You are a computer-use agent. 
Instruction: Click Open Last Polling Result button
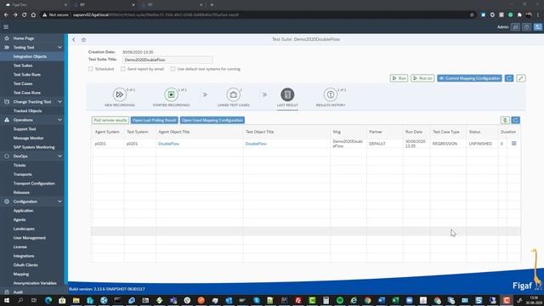pyautogui.click(x=155, y=120)
